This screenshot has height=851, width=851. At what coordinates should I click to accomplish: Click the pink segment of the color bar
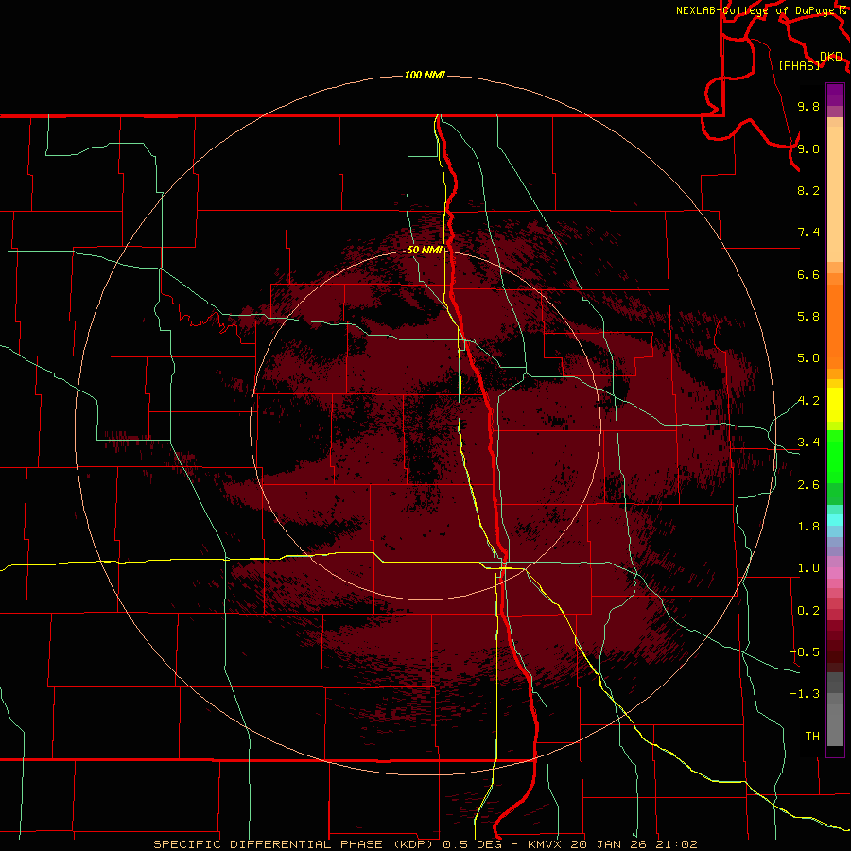pos(835,573)
